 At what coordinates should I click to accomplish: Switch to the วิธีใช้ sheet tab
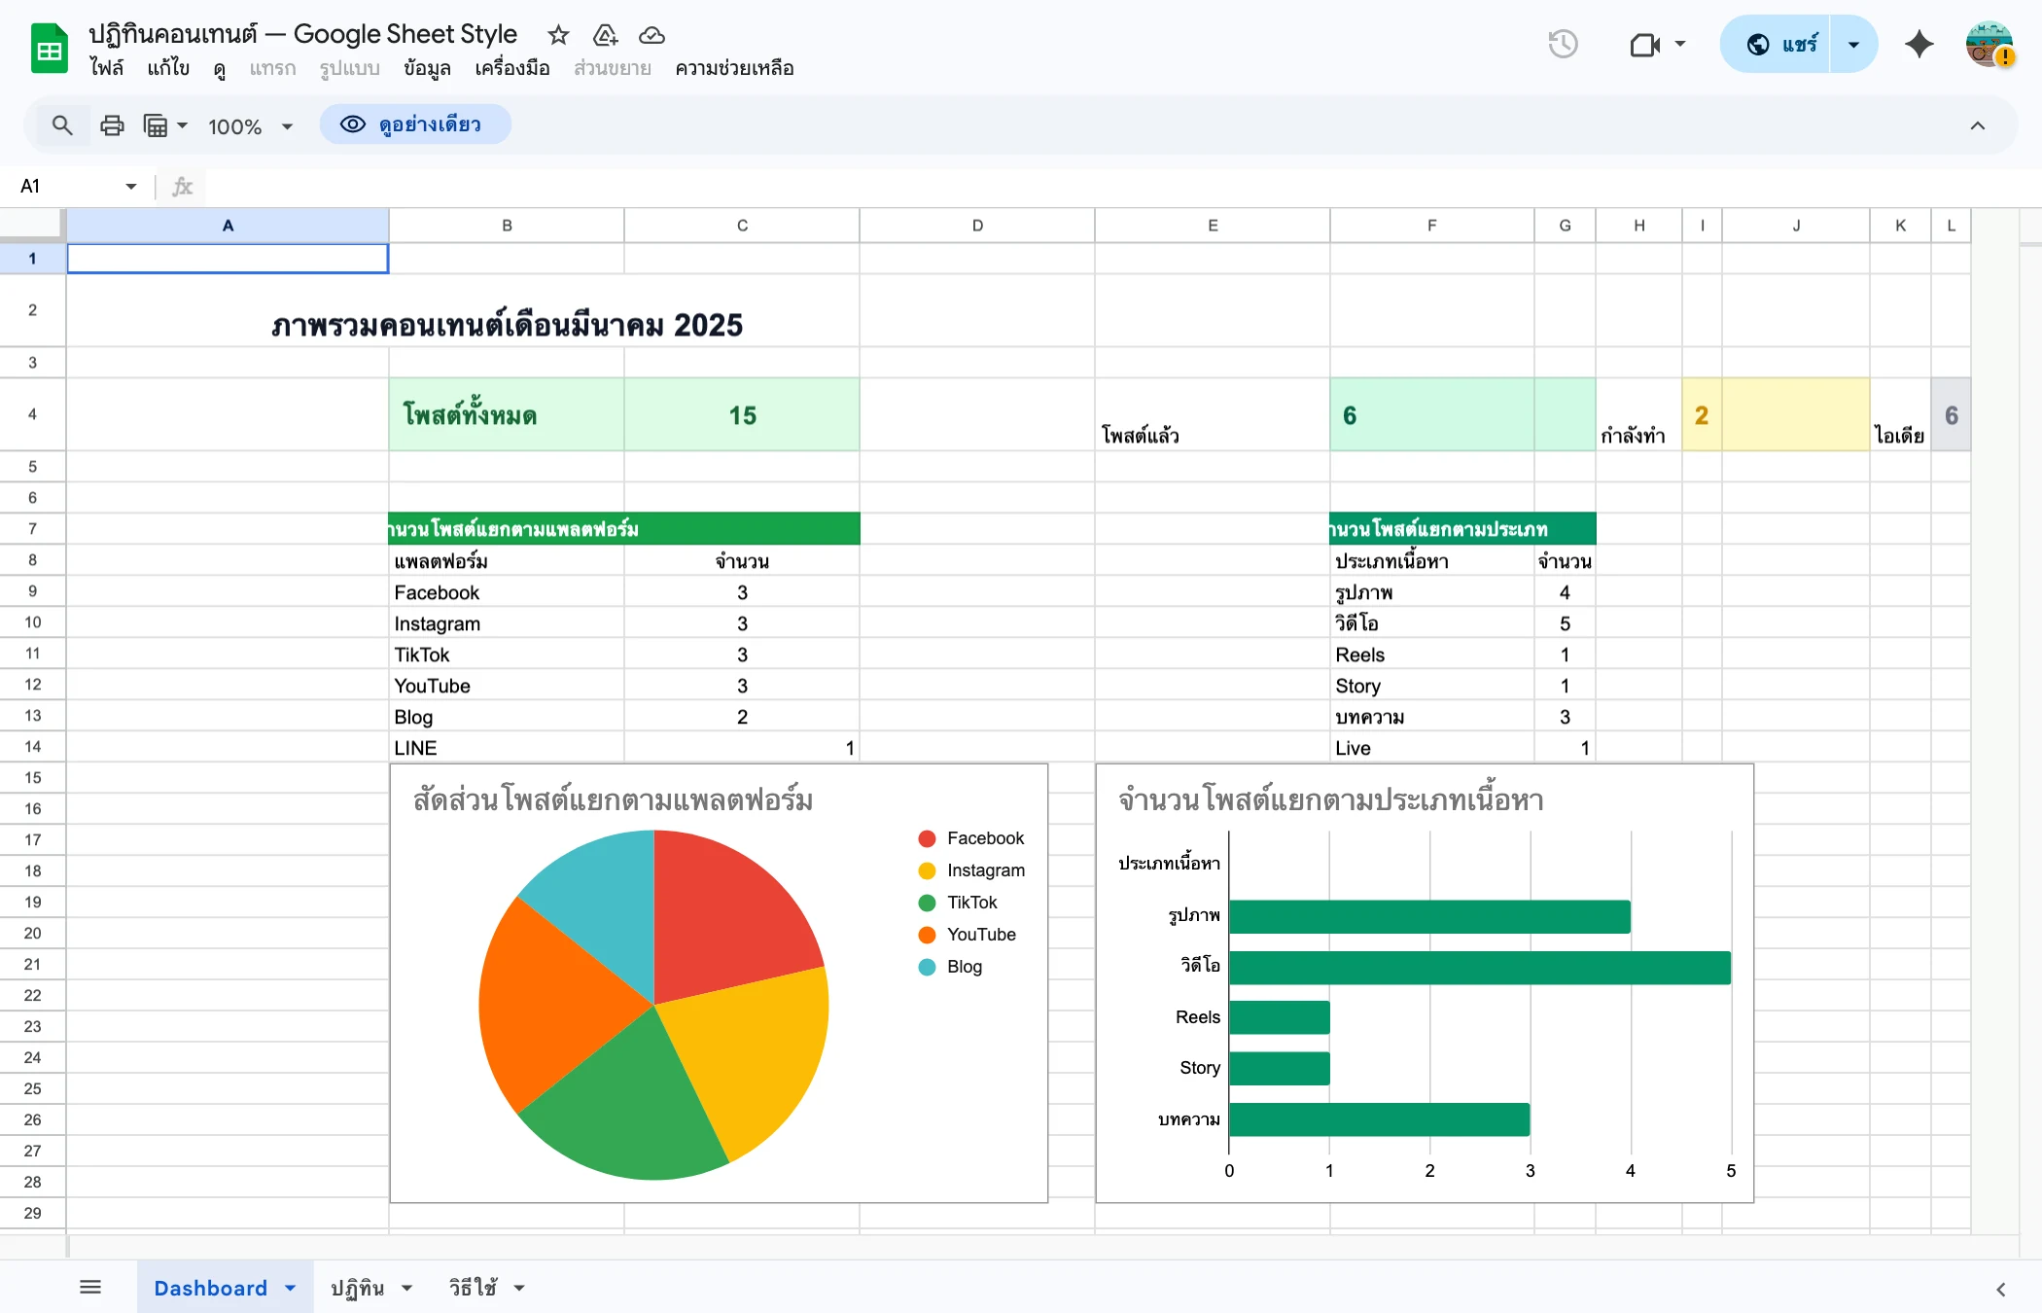[x=472, y=1286]
